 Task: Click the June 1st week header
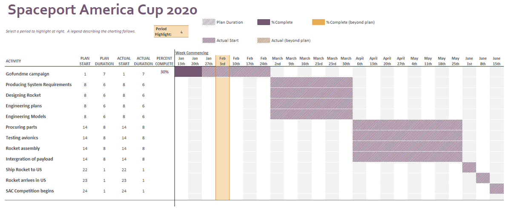click(469, 61)
